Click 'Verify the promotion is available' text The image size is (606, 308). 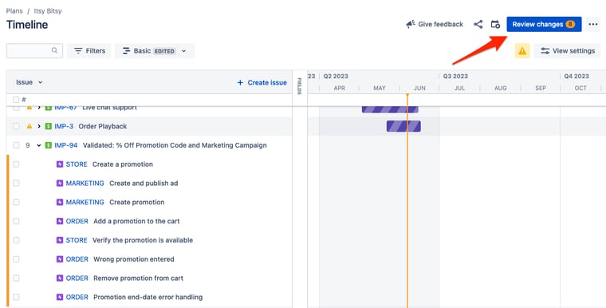click(143, 240)
